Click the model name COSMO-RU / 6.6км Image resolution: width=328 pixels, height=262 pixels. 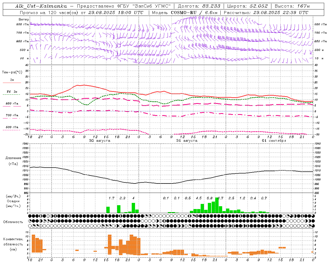(x=194, y=13)
